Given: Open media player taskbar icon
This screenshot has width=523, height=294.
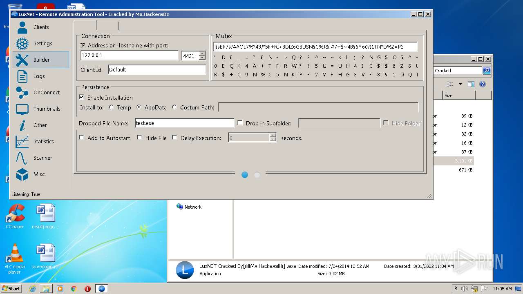Looking at the screenshot, I should (60, 289).
